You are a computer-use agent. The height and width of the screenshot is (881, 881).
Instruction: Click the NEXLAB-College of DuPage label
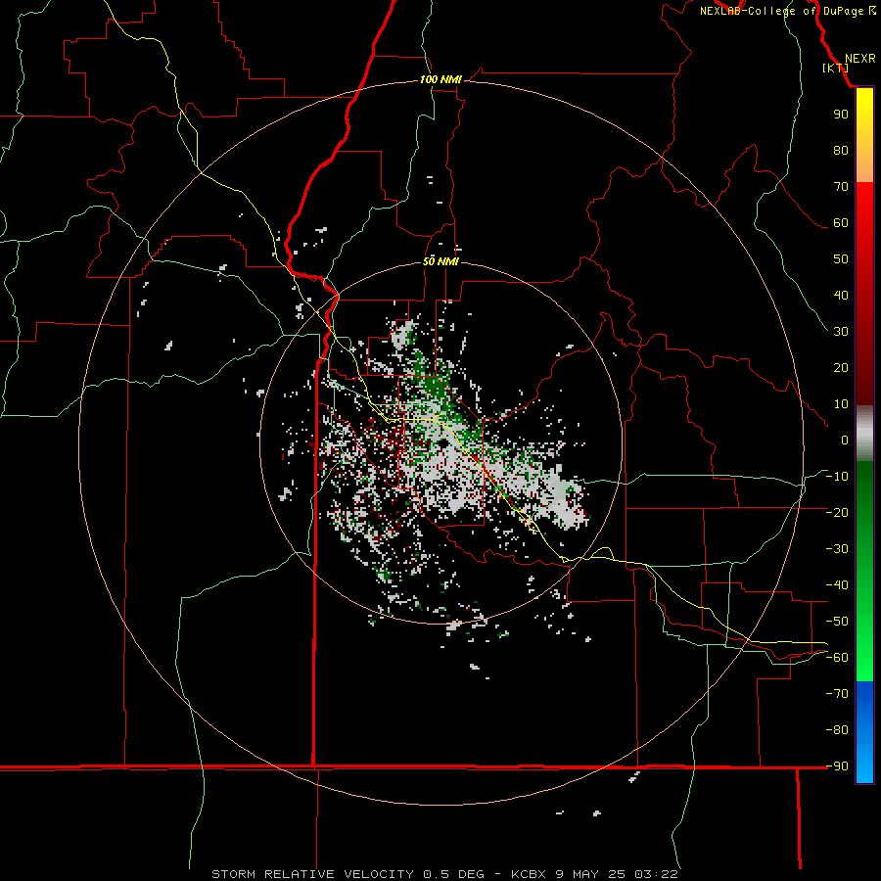(787, 11)
